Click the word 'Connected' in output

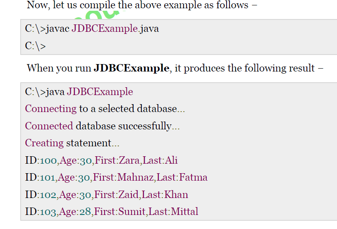click(x=49, y=126)
